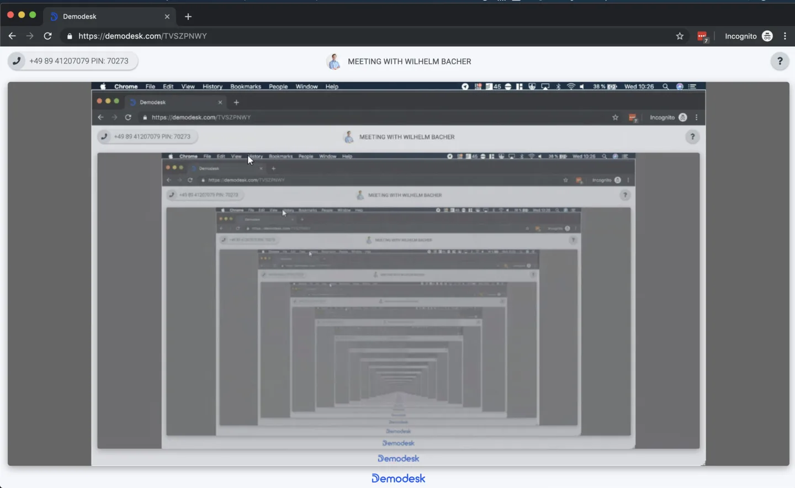Open the Chrome menu in largest shared-screen menu bar
This screenshot has height=488, width=795.
[126, 87]
